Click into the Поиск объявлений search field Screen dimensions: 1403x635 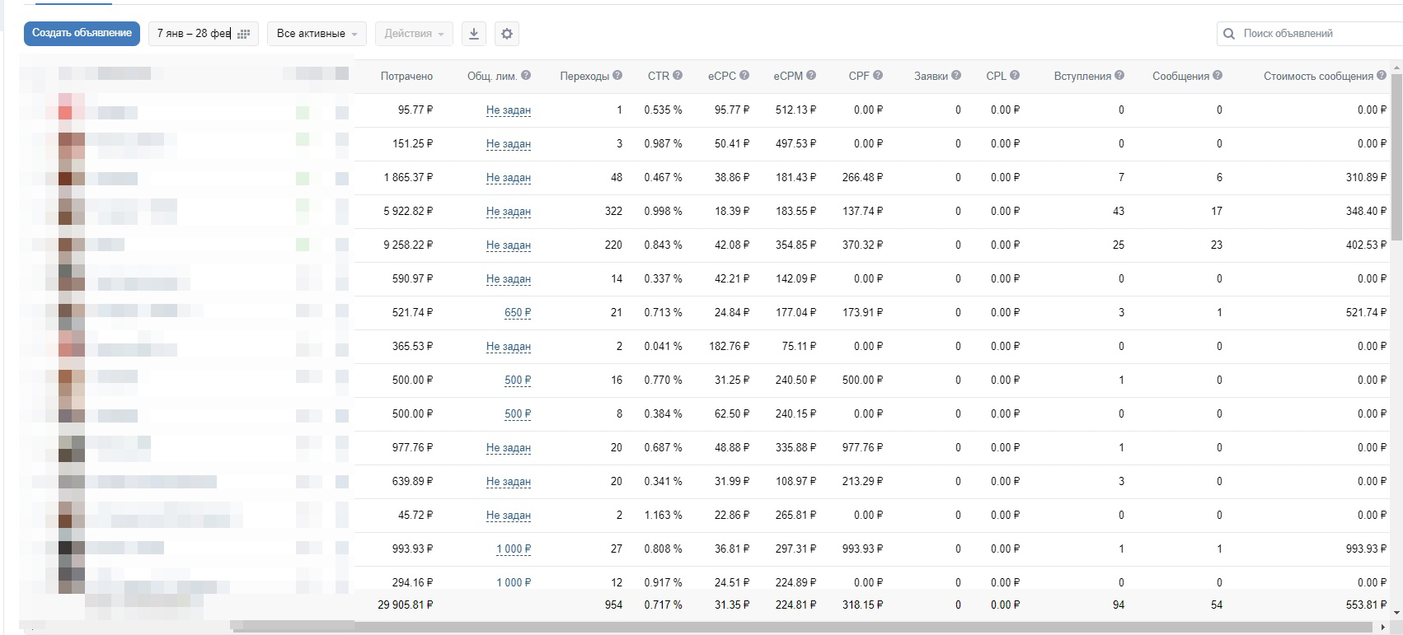(1318, 34)
